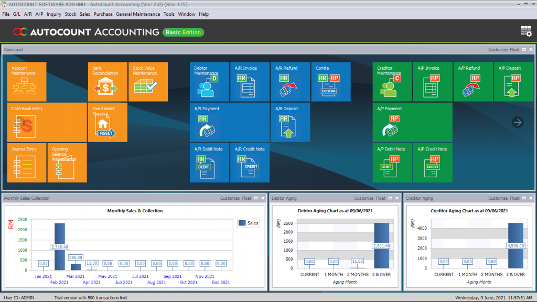Viewport: 537px width, 302px height.
Task: Click Customize in Monthly Sales Collection panel
Action: click(230, 198)
